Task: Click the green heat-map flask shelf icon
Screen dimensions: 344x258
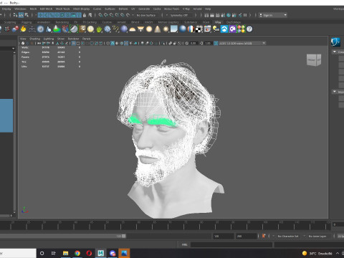Action: (57, 29)
